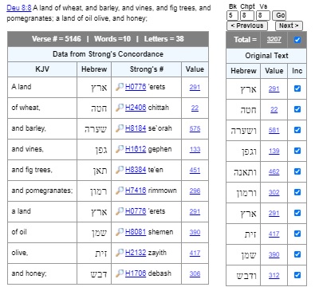Click the magnifier icon beside H1706 debash
The image size is (315, 291).
point(120,273)
